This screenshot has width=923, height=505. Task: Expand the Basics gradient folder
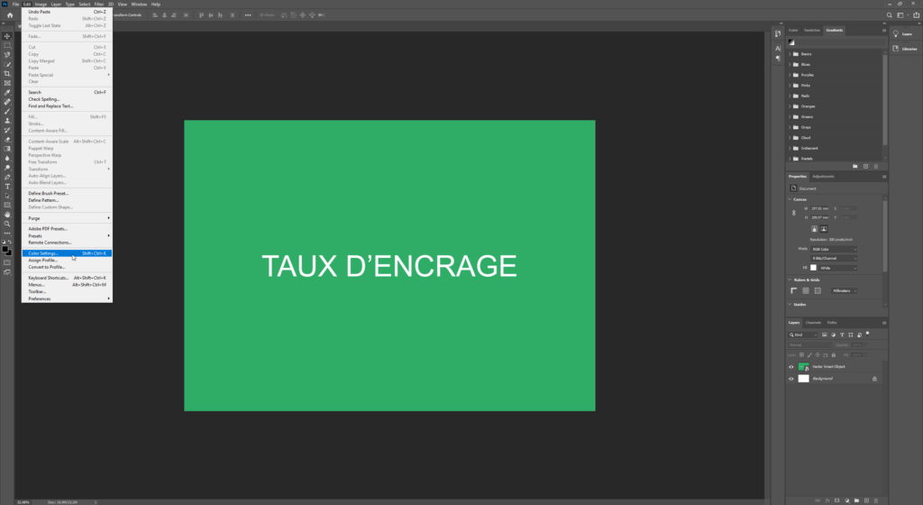(790, 54)
